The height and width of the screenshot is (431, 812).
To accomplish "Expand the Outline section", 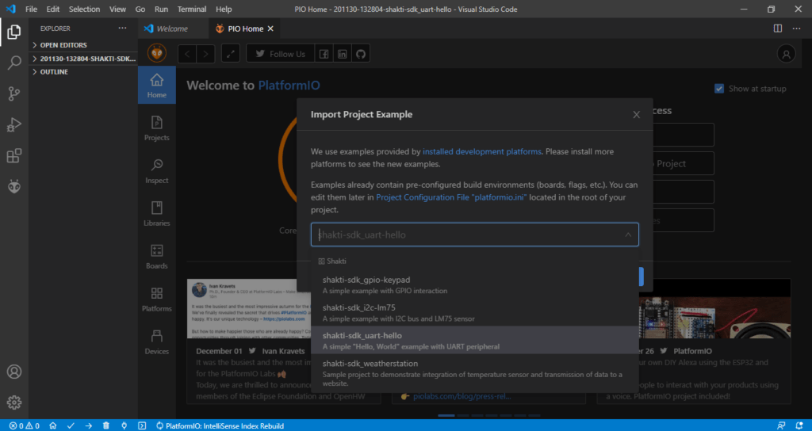I will [x=82, y=72].
